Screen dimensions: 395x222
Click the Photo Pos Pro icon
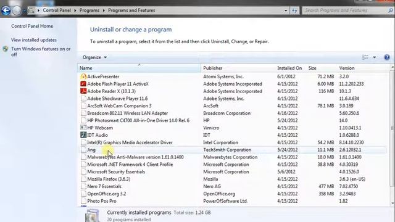pos(83,201)
